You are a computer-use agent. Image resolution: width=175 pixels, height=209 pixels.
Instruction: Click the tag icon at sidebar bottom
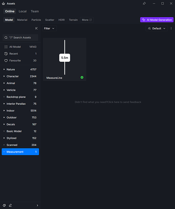(4, 205)
